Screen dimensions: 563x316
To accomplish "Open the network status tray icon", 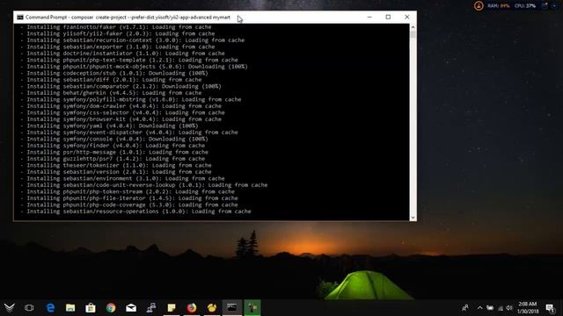I will click(501, 308).
